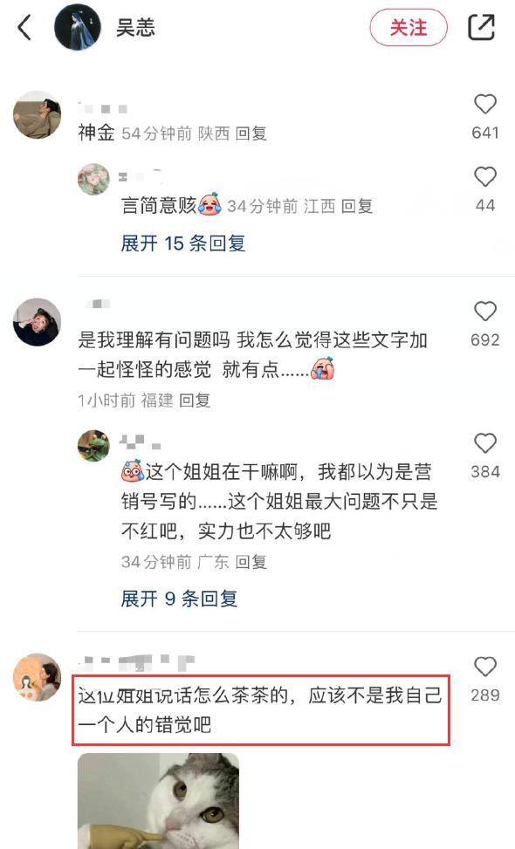Go back using the left arrow
The image size is (515, 849).
click(x=24, y=28)
